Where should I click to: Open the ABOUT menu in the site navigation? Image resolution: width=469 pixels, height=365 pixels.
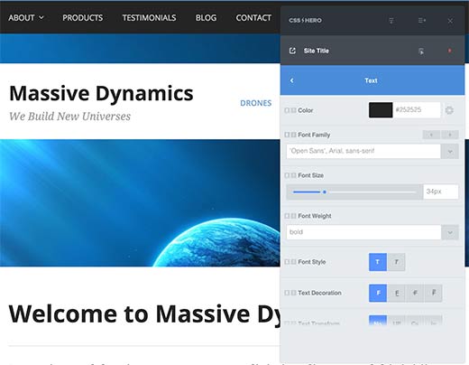coord(22,18)
